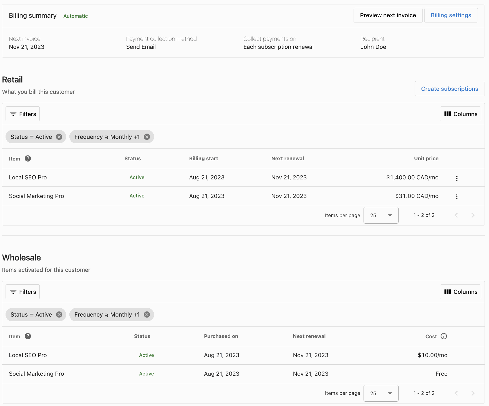Remove the Retail Status = Active filter chip
The height and width of the screenshot is (406, 489).
coord(59,137)
